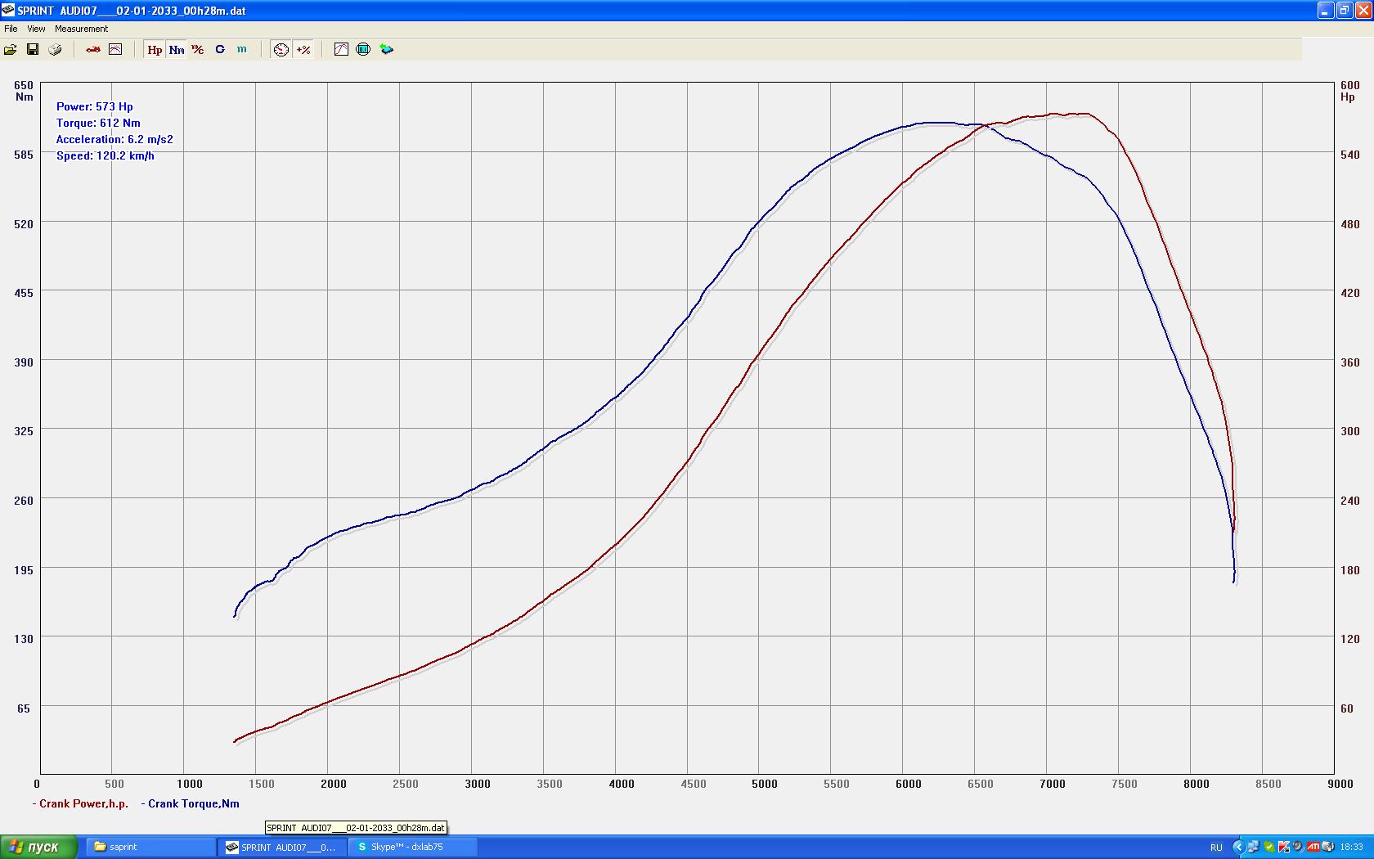Image resolution: width=1374 pixels, height=859 pixels.
Task: Click the blue G toolbar button
Action: tap(220, 50)
